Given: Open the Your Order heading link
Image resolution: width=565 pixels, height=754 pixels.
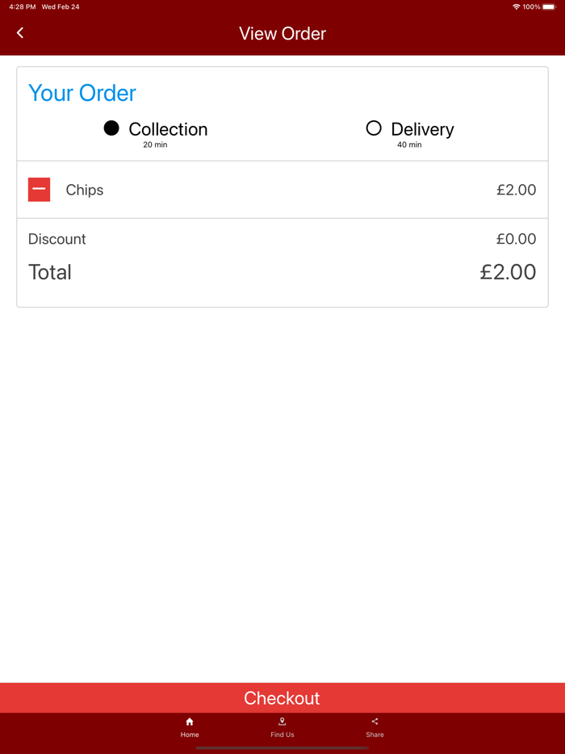Looking at the screenshot, I should pyautogui.click(x=82, y=93).
